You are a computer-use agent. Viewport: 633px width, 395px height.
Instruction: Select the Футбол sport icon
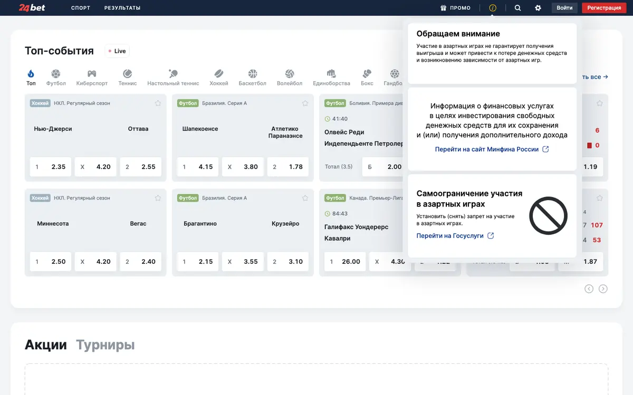(x=56, y=77)
